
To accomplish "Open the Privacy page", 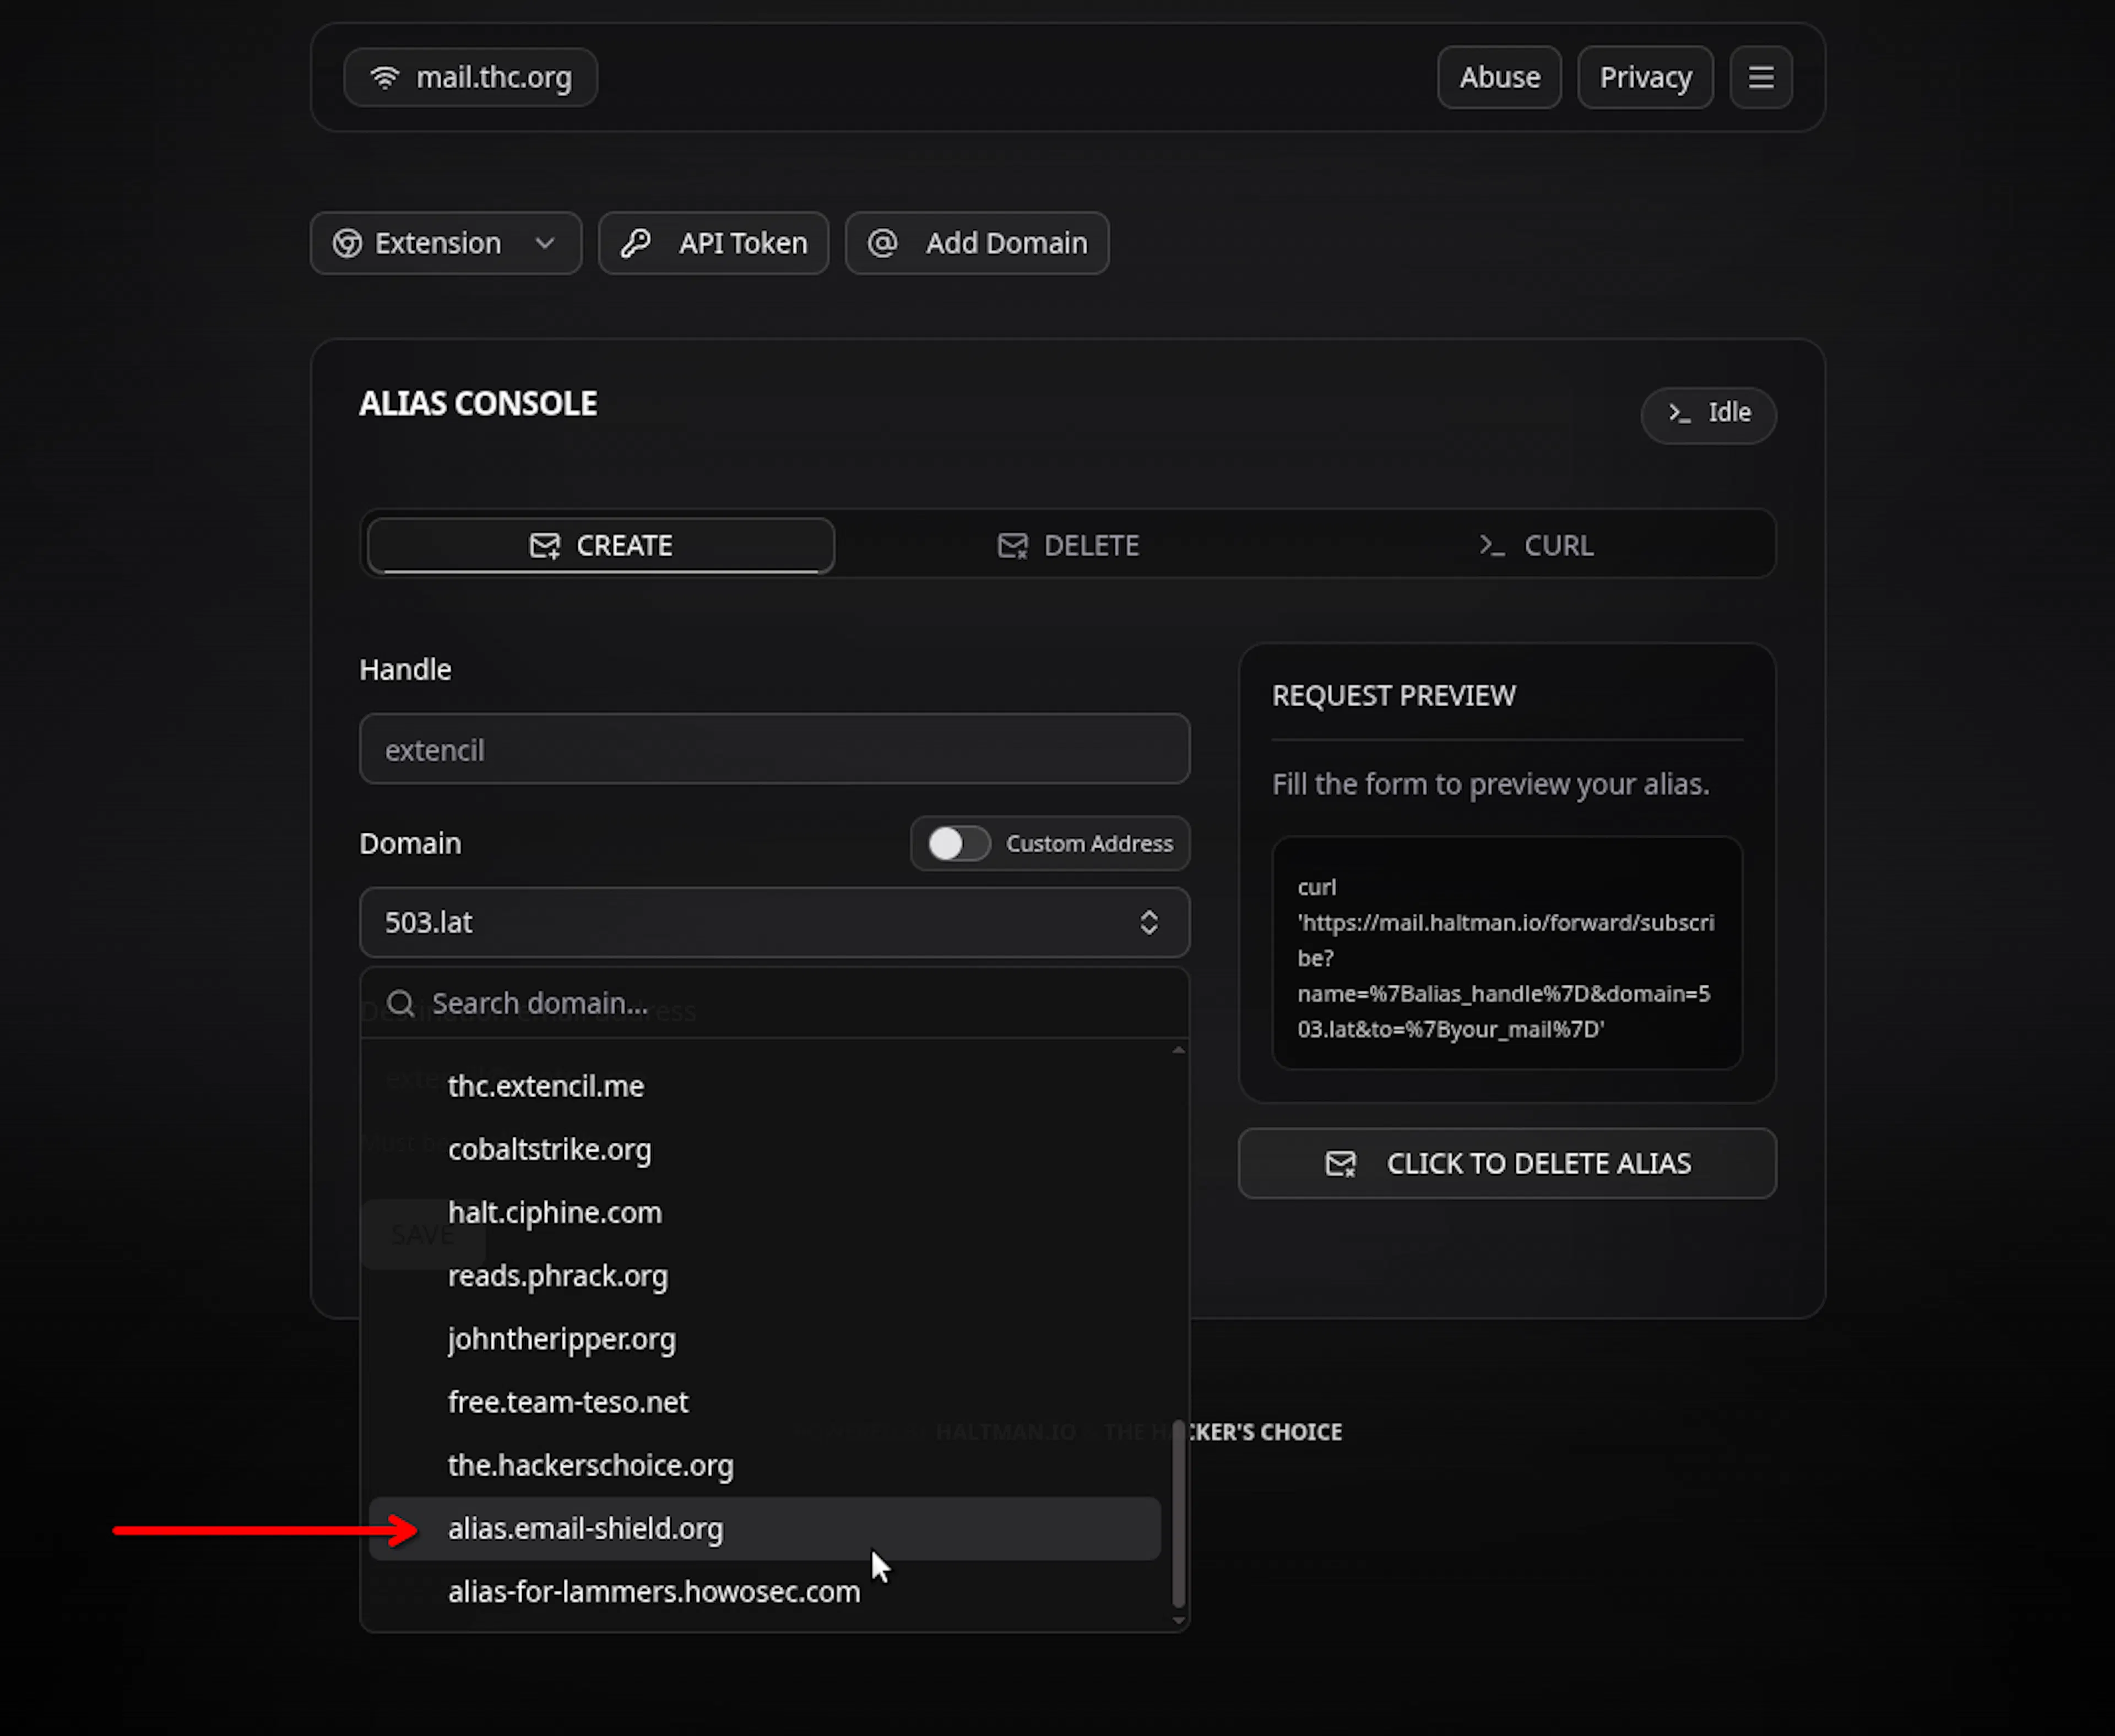I will [x=1644, y=77].
